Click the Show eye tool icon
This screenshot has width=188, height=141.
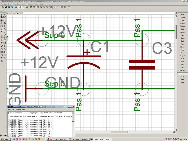5,14
